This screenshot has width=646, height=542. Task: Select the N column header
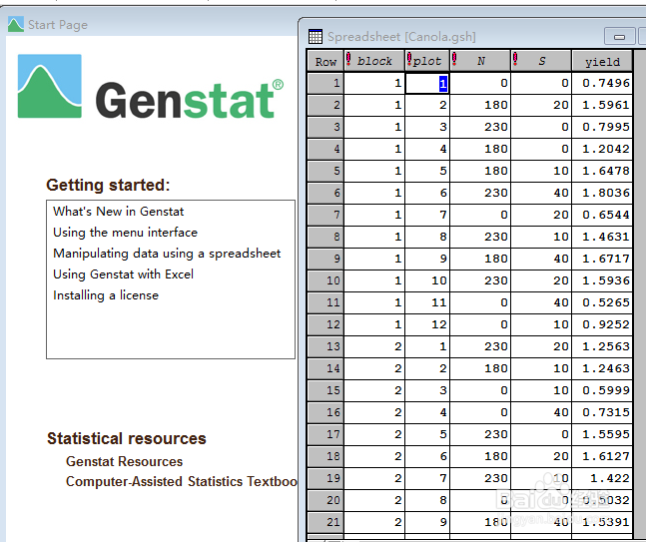coord(480,61)
